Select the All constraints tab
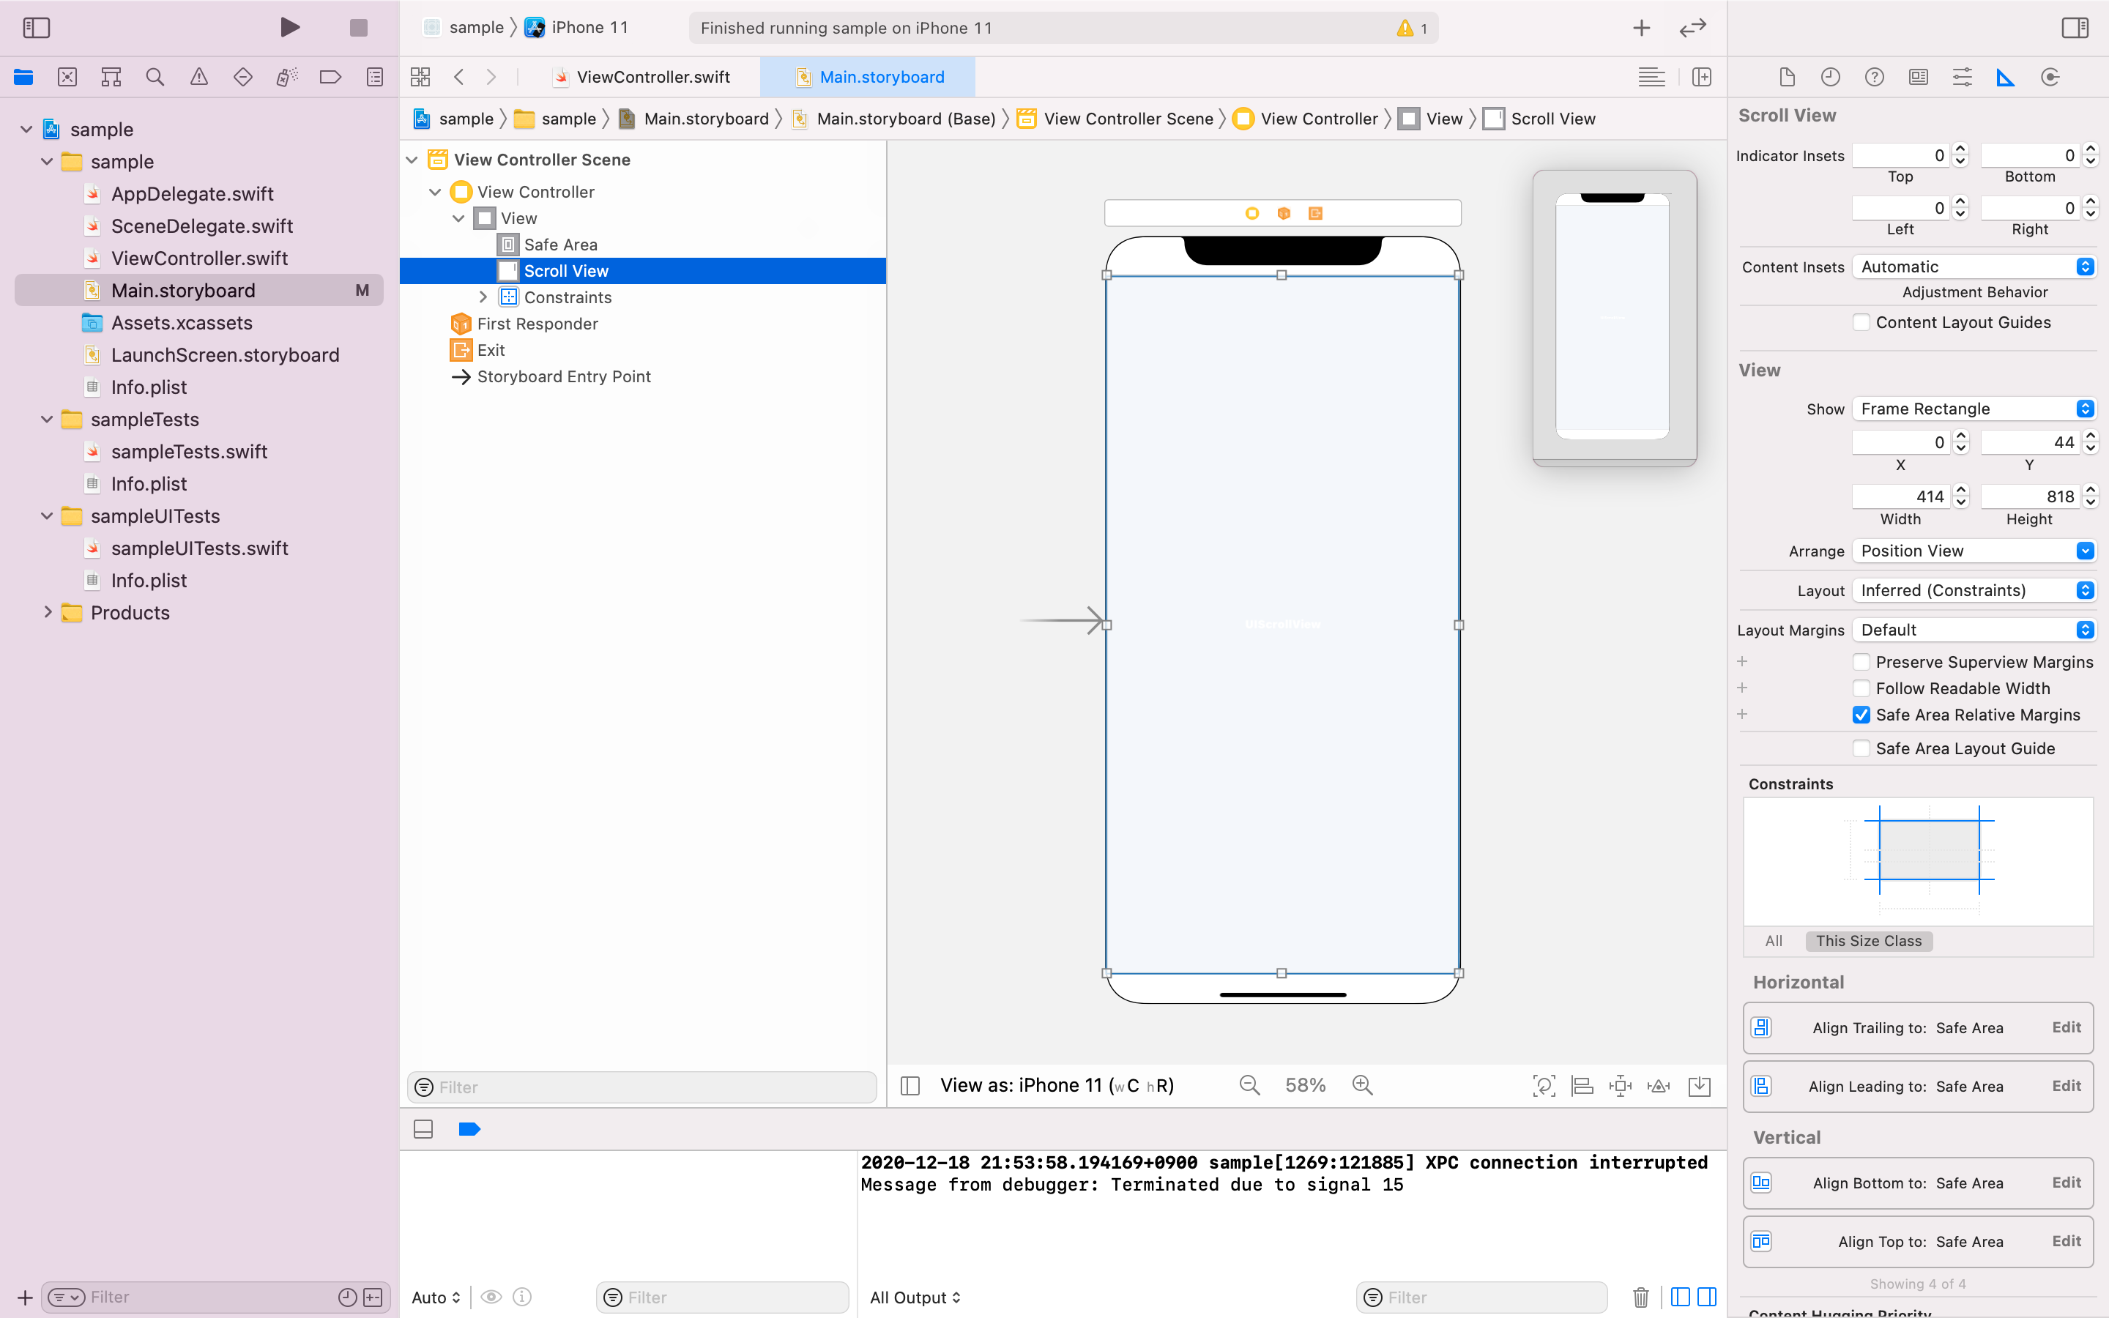The image size is (2109, 1318). 1774,942
